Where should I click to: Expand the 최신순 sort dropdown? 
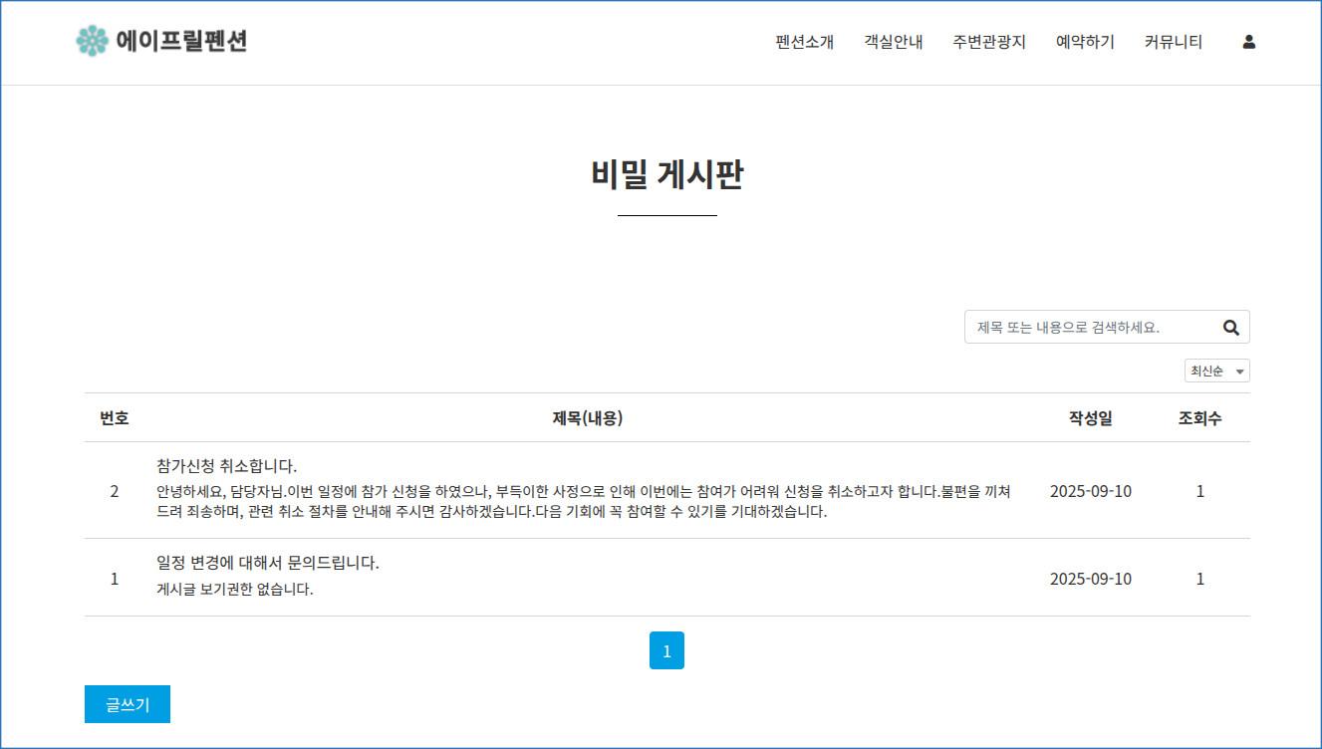(1216, 371)
